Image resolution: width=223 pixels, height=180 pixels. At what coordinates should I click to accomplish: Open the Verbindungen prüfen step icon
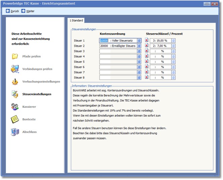(15, 69)
